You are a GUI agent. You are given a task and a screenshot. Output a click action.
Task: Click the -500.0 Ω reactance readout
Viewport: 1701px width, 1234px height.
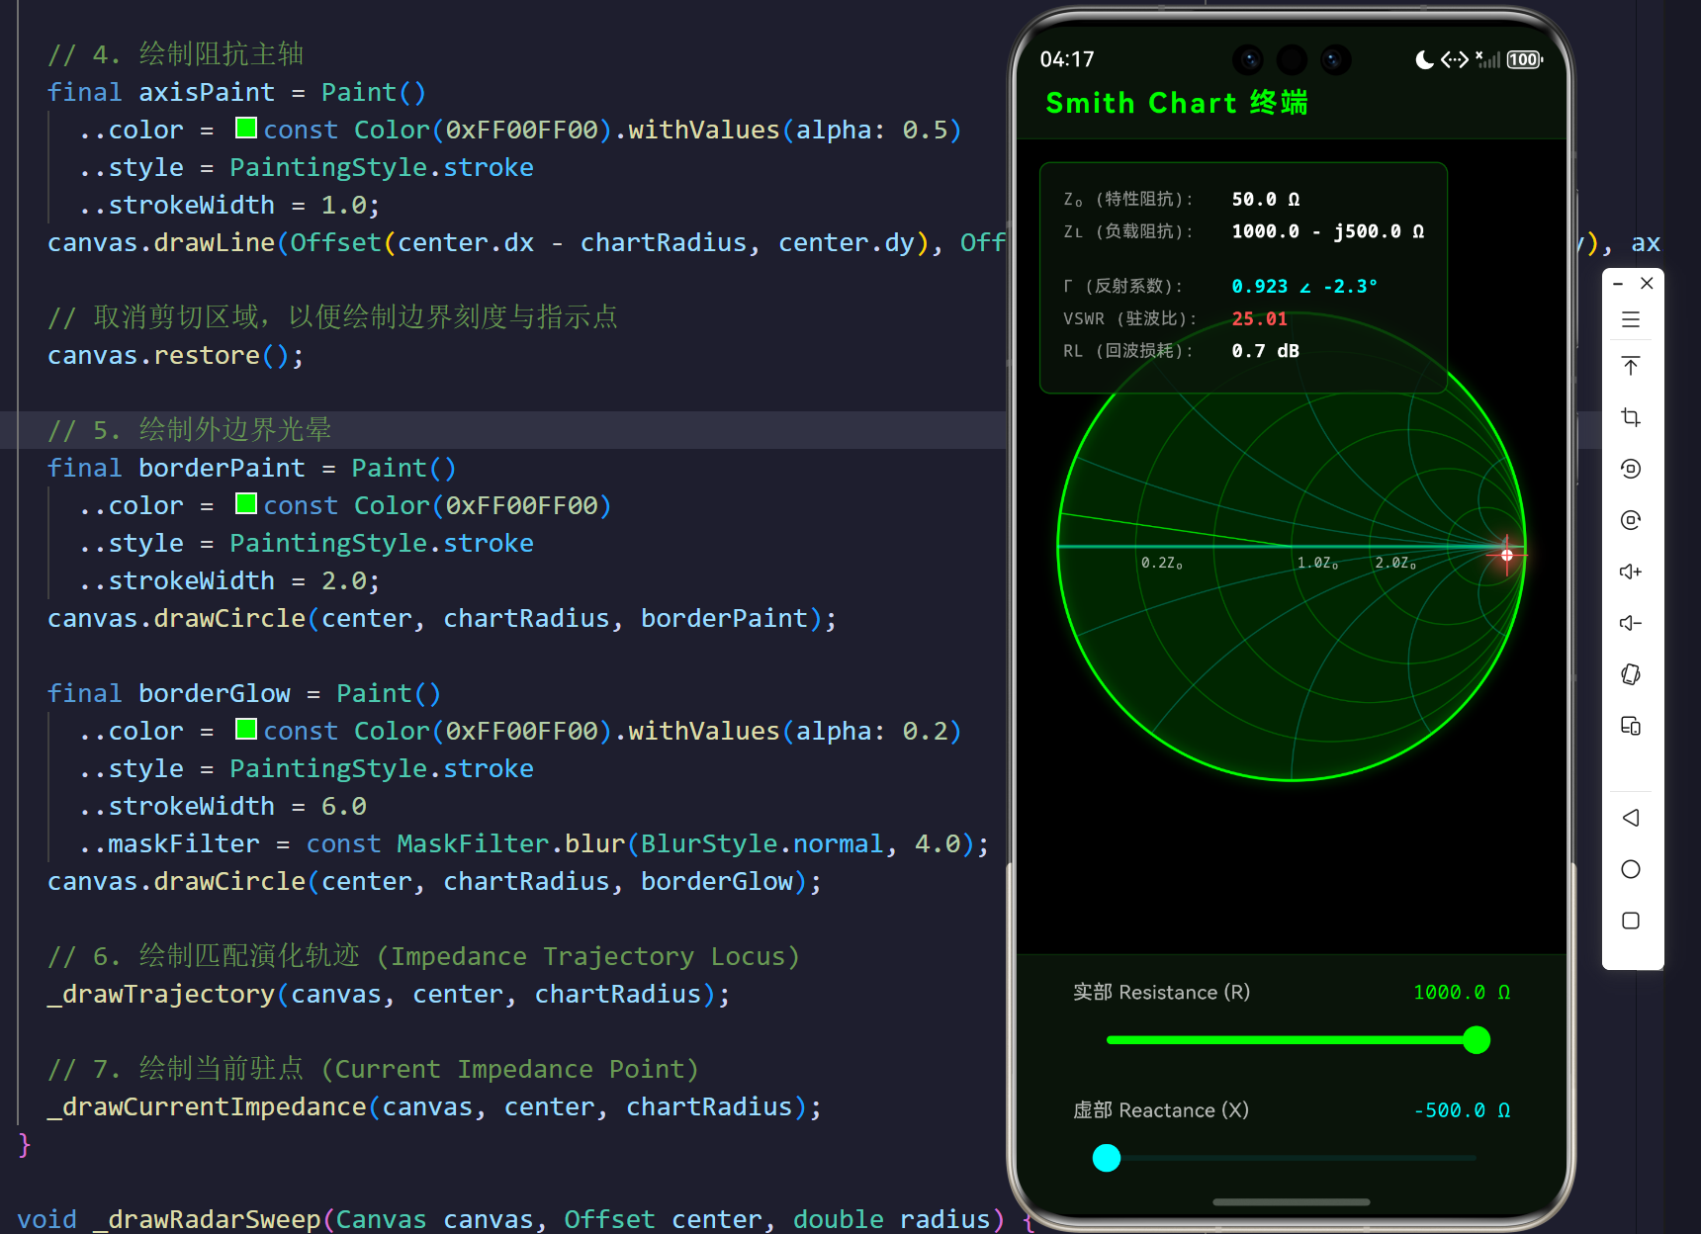pos(1462,1110)
